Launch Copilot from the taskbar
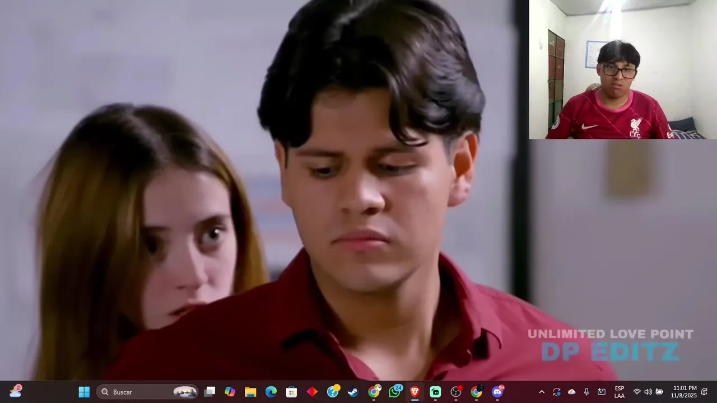The image size is (717, 403). pos(230,392)
